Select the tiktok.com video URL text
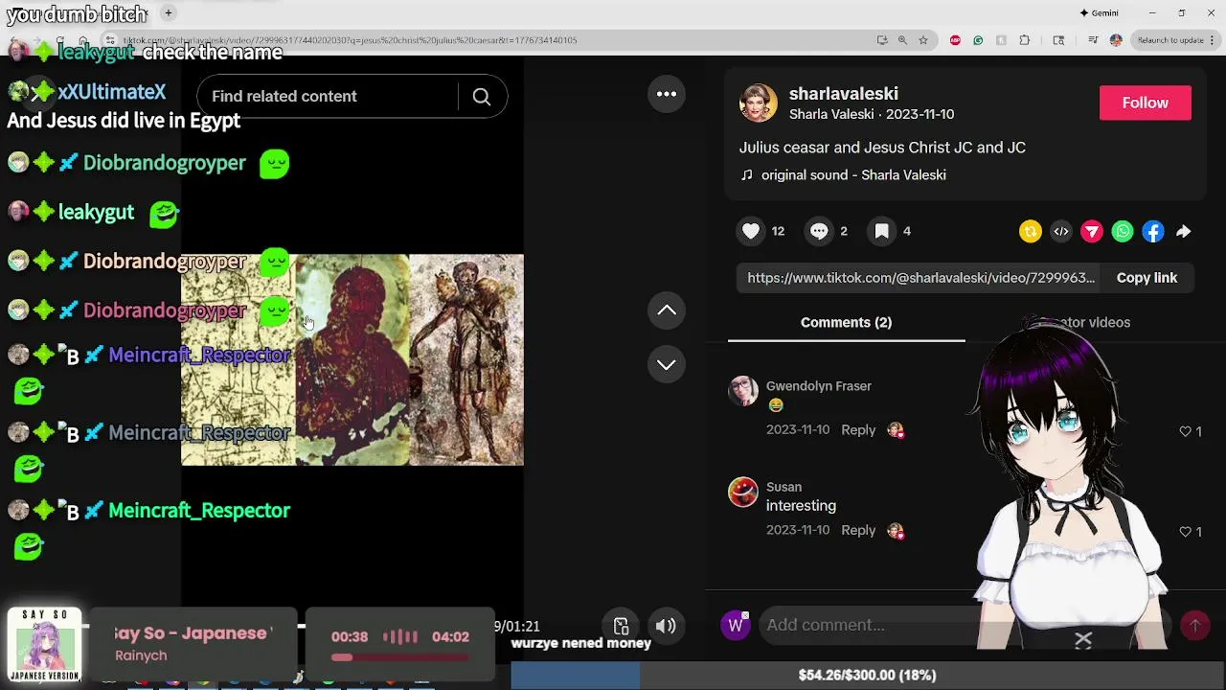 920,277
